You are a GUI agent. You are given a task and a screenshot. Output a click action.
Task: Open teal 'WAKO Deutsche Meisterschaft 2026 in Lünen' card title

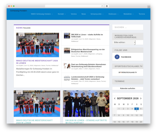tap(34, 121)
